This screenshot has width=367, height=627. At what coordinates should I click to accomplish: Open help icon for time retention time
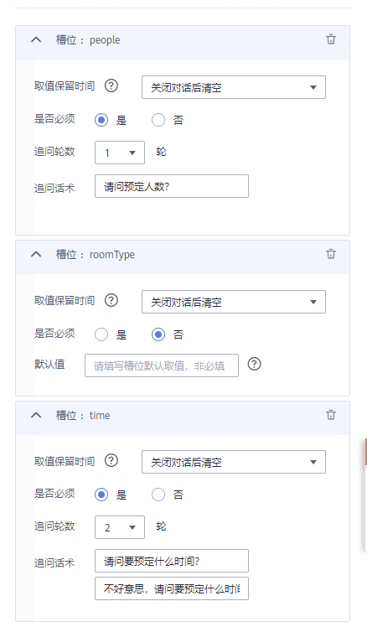click(111, 461)
